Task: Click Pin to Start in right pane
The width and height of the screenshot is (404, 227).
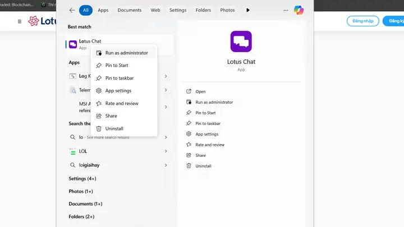Action: (x=201, y=113)
